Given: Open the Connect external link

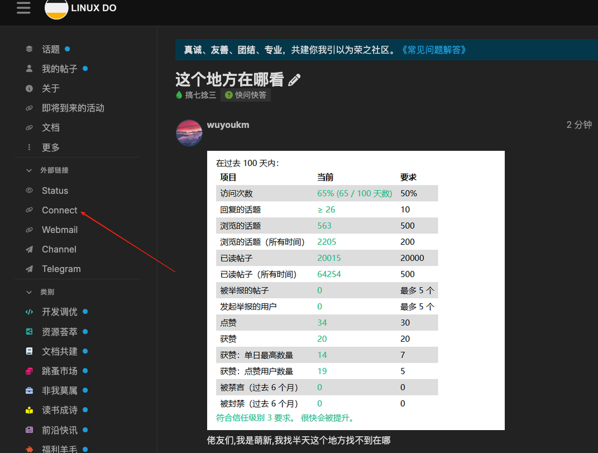Looking at the screenshot, I should pos(59,210).
